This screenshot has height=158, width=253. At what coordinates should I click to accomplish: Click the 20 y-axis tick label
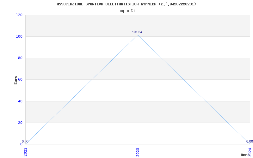(20, 123)
